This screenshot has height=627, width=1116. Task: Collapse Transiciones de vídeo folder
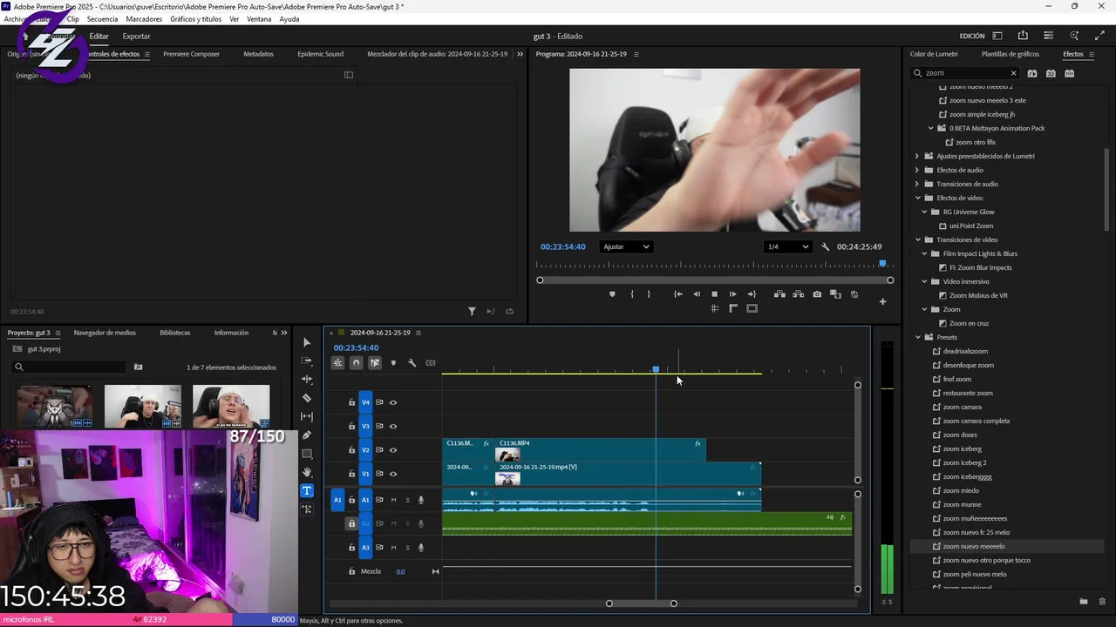pyautogui.click(x=917, y=239)
